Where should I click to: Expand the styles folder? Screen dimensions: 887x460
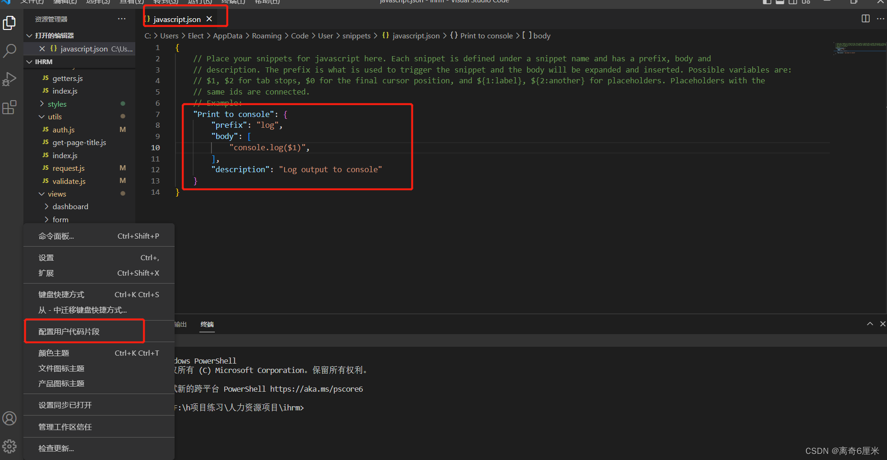pyautogui.click(x=42, y=104)
